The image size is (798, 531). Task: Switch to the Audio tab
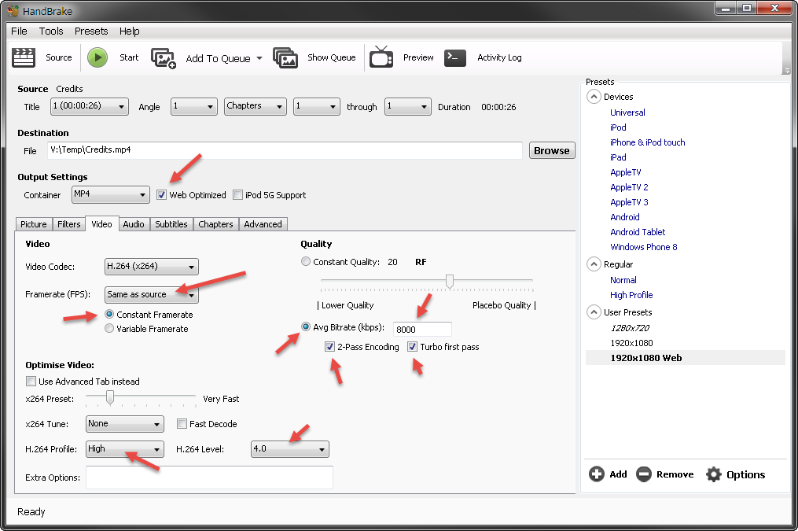134,224
